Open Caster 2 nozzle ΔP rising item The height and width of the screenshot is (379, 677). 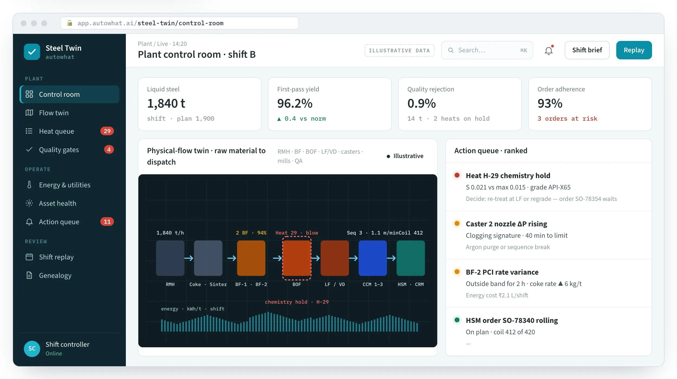[549, 235]
